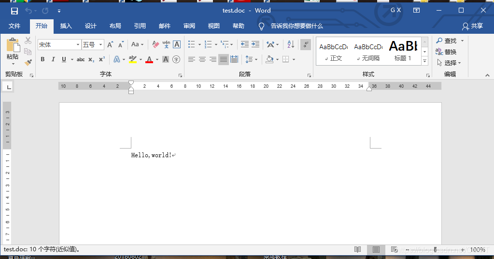Switch to Print Layout view in status bar

pyautogui.click(x=376, y=249)
